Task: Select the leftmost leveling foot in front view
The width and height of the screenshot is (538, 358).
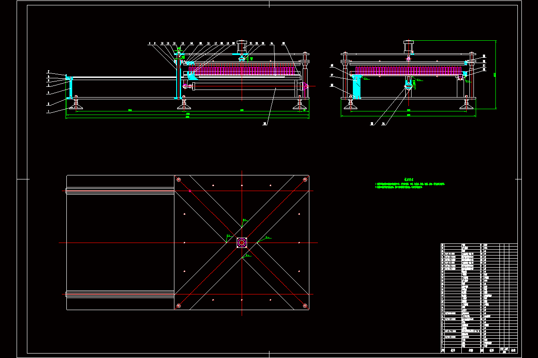Action: pos(76,103)
